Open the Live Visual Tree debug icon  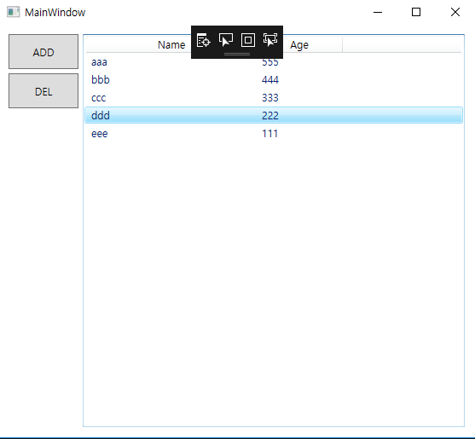[203, 40]
